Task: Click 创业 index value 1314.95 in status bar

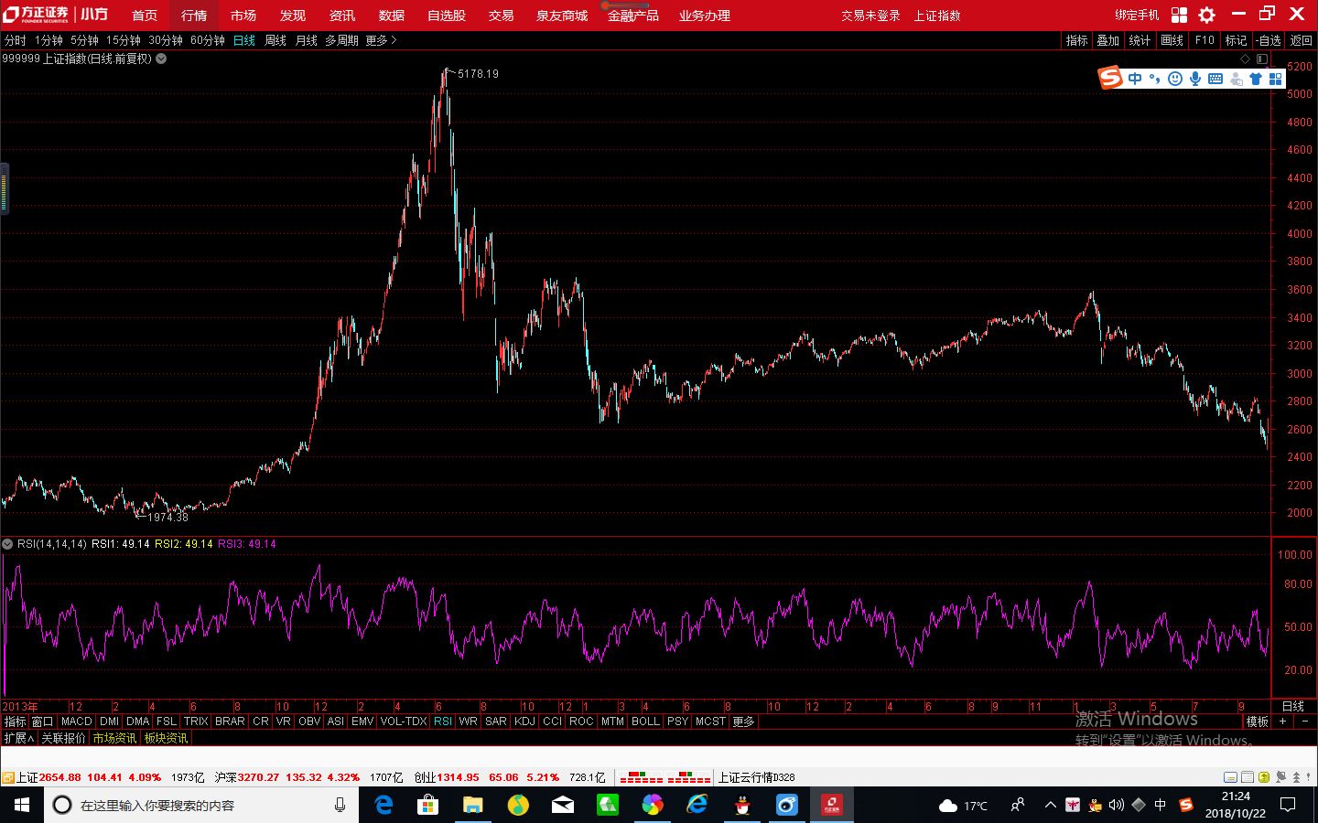Action: coord(458,777)
